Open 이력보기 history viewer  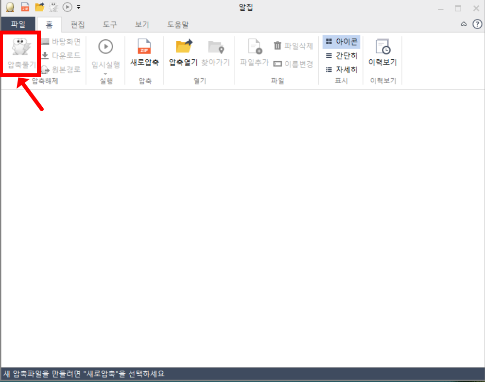pyautogui.click(x=382, y=52)
